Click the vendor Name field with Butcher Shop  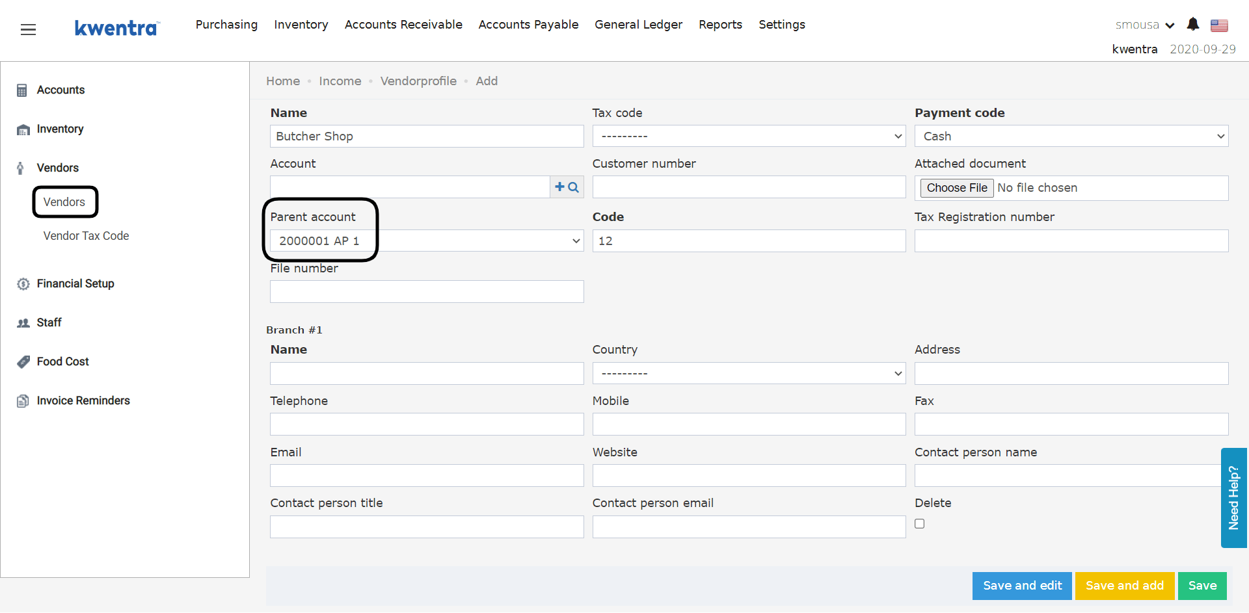pos(427,137)
